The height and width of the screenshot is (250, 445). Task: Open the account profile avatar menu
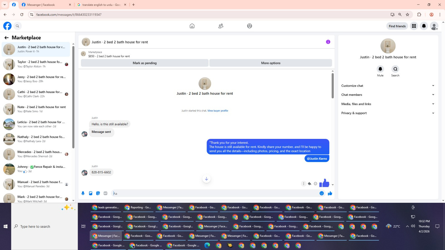(x=434, y=26)
